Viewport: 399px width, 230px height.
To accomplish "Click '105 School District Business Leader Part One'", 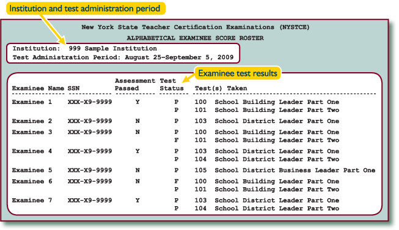I will (x=285, y=170).
